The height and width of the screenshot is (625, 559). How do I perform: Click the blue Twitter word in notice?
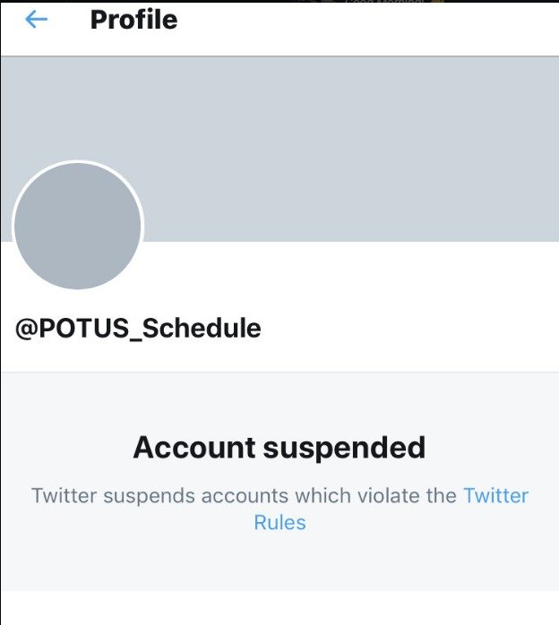tap(496, 496)
